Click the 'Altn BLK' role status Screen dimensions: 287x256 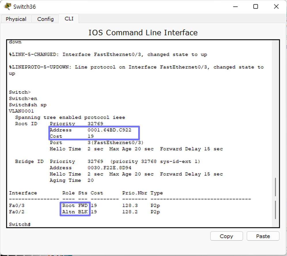(75, 212)
